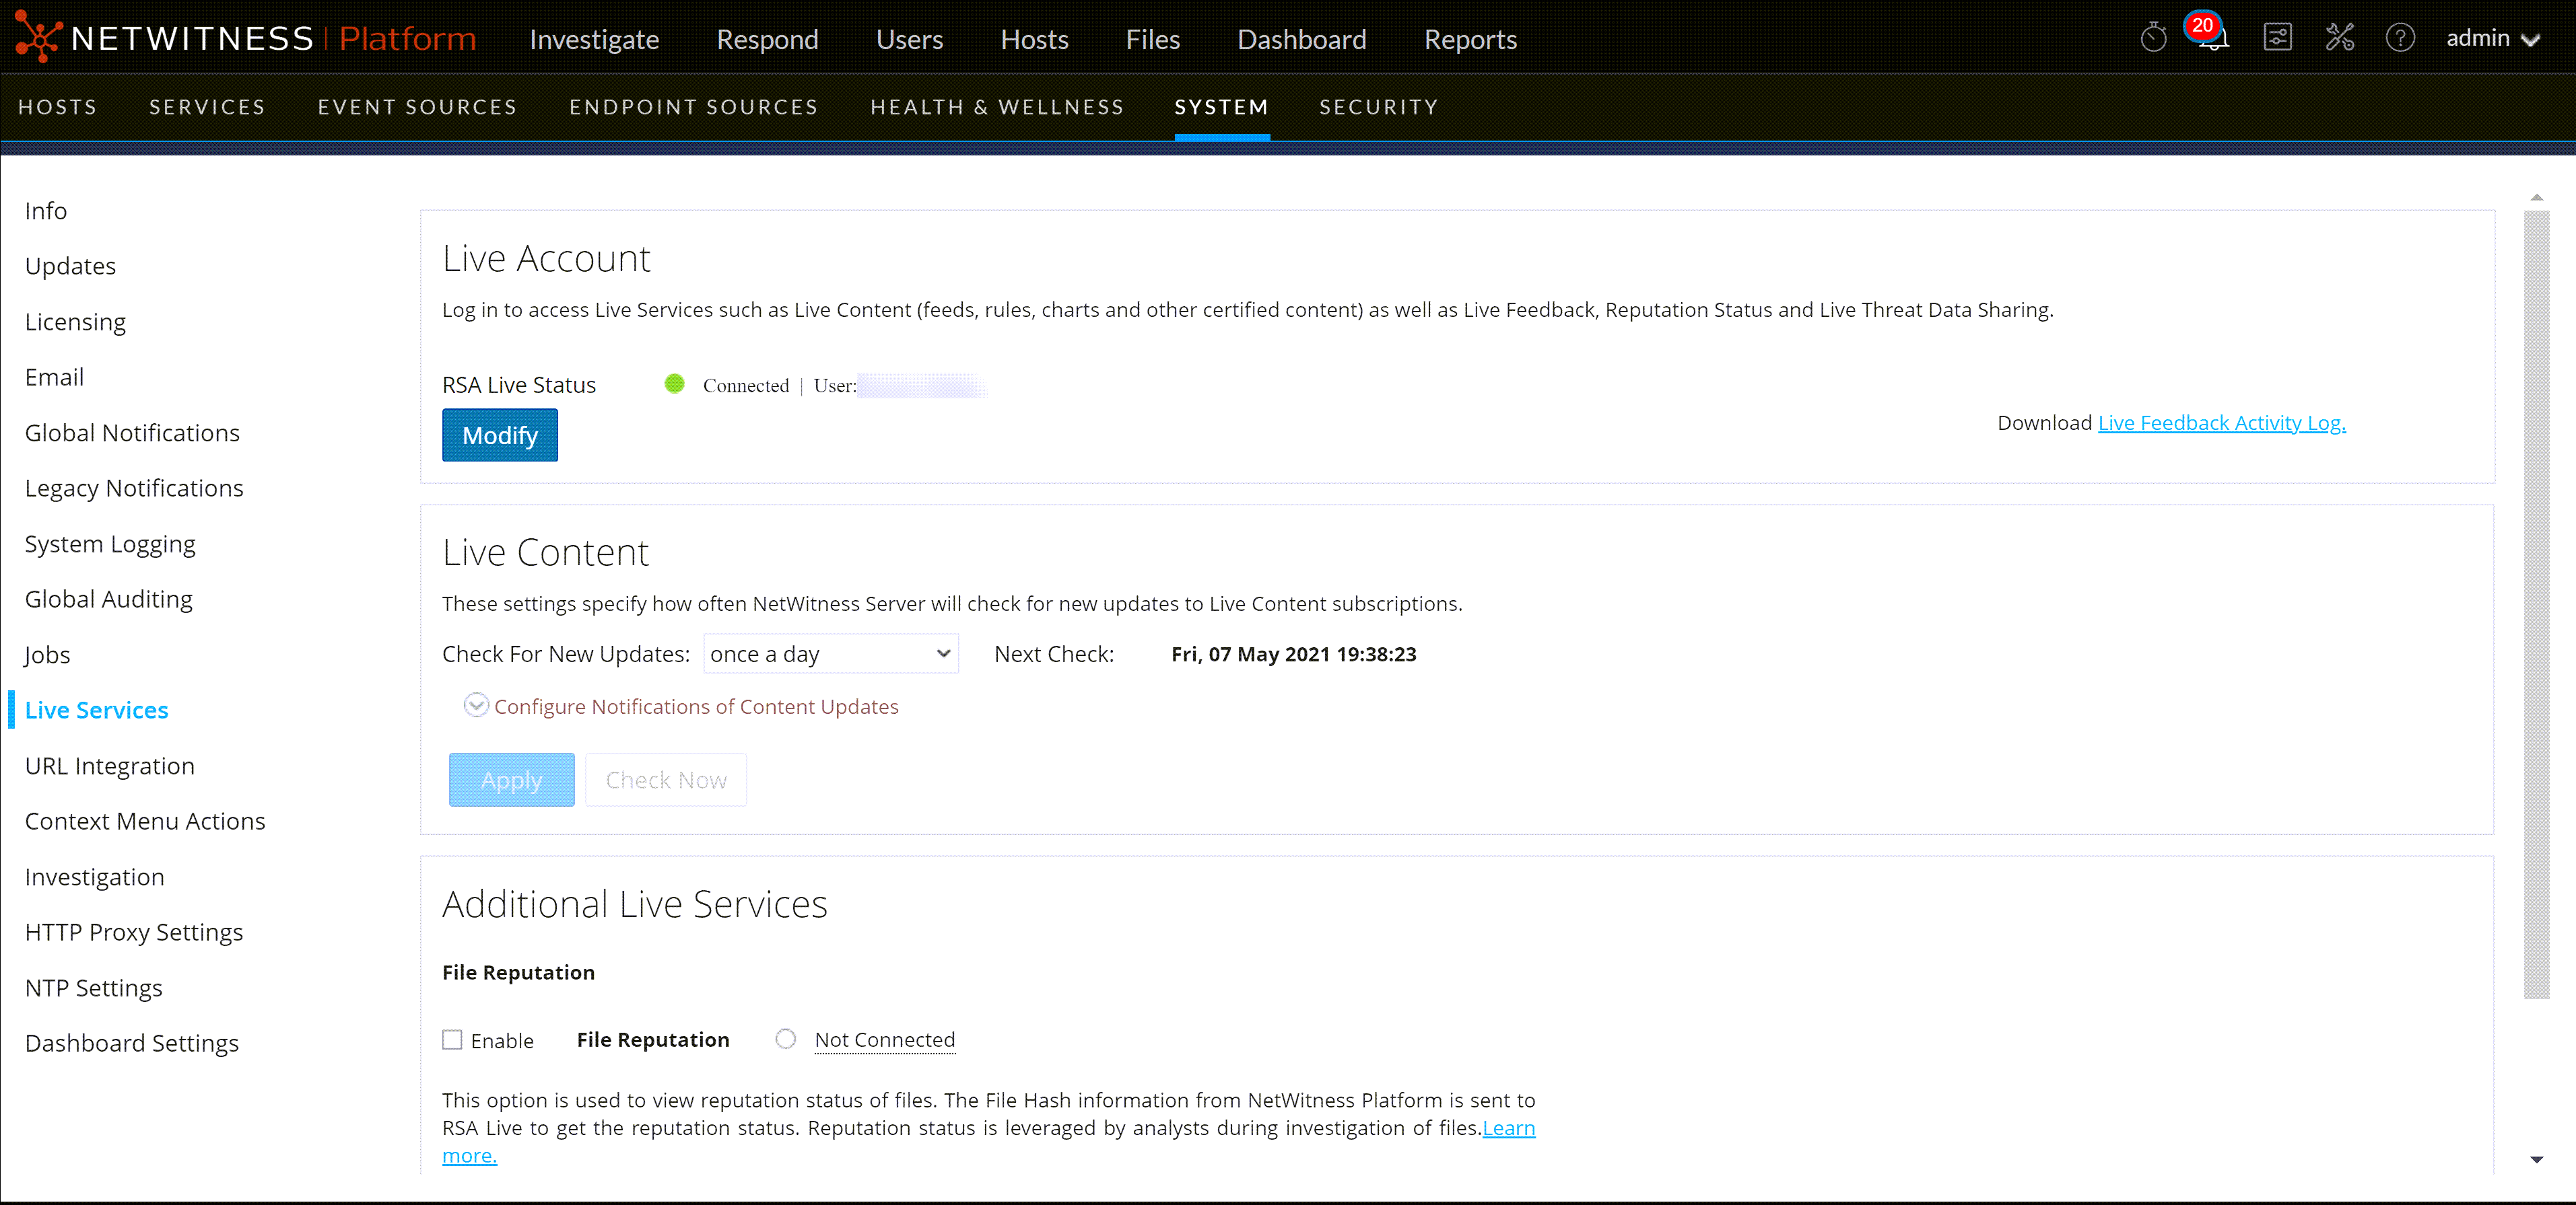Click the Modify button
Viewport: 2576px width, 1205px height.
click(x=499, y=435)
